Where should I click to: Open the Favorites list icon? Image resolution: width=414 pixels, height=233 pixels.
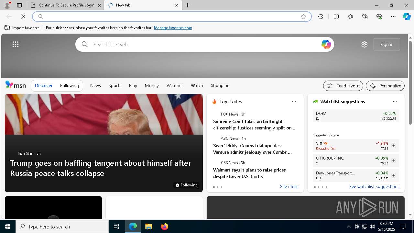click(351, 17)
